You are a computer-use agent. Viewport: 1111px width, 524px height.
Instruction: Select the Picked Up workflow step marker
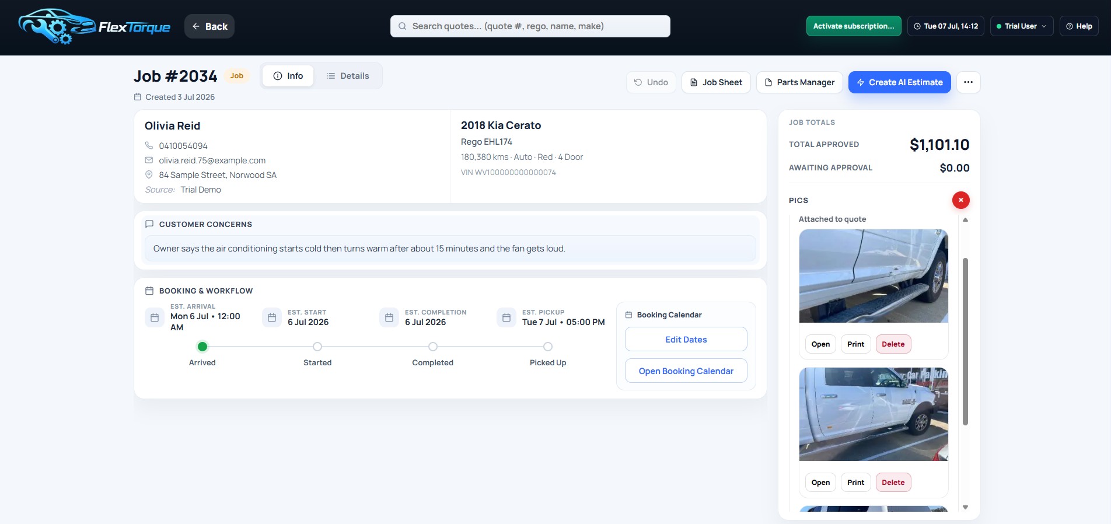(548, 347)
